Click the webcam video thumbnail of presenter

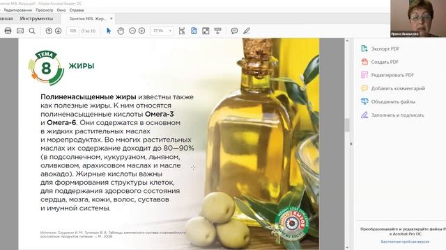click(x=418, y=19)
